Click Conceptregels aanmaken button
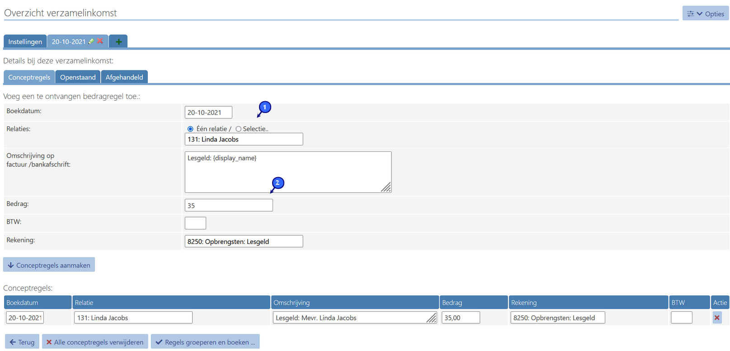The height and width of the screenshot is (351, 730). point(49,265)
